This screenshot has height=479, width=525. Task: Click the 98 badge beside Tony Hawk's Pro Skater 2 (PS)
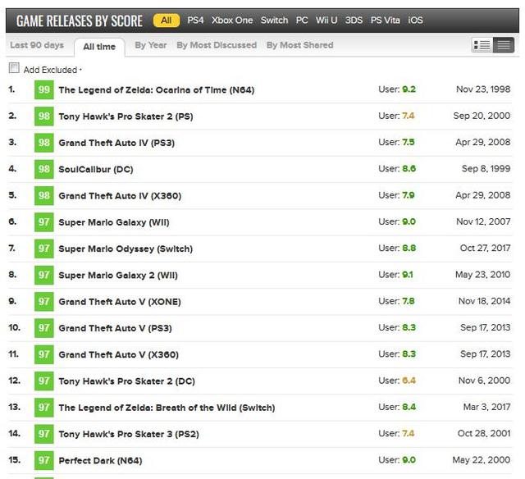(43, 116)
